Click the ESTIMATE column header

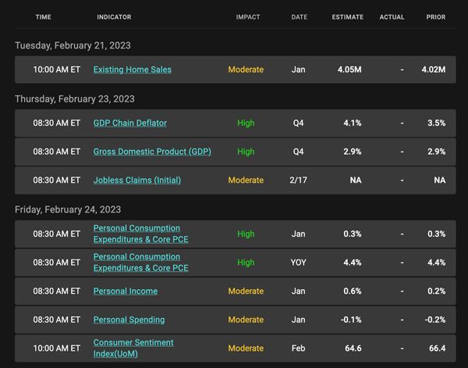[x=348, y=17]
